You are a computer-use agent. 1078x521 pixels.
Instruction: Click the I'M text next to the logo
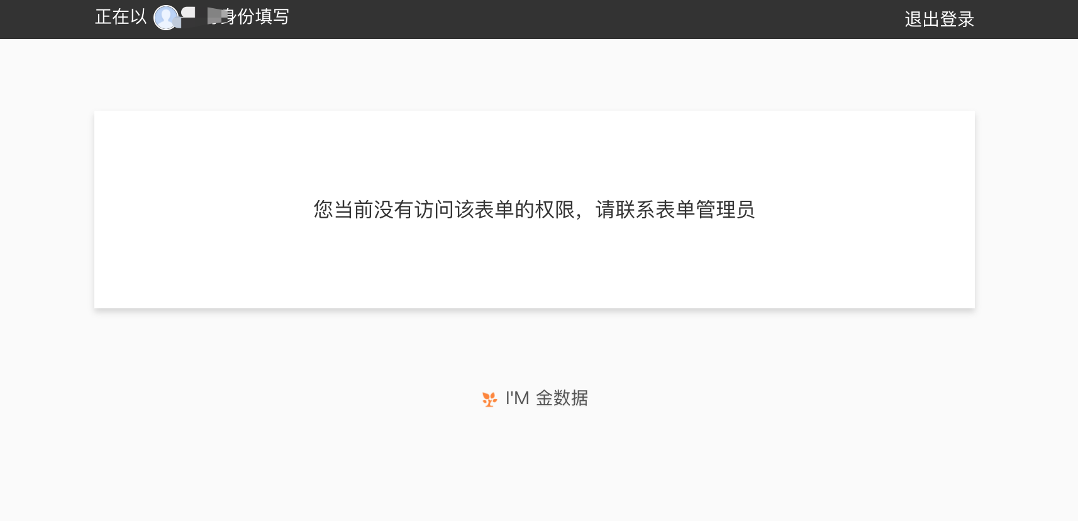coord(517,398)
